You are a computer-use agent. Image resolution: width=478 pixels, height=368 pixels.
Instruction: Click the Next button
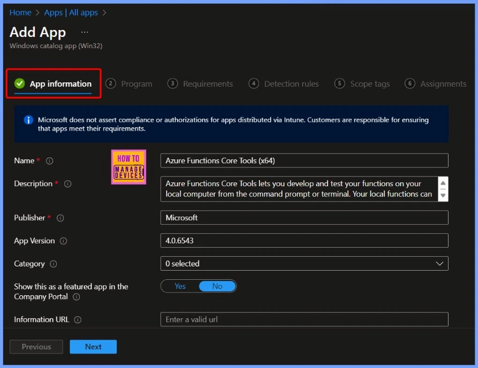click(x=93, y=347)
